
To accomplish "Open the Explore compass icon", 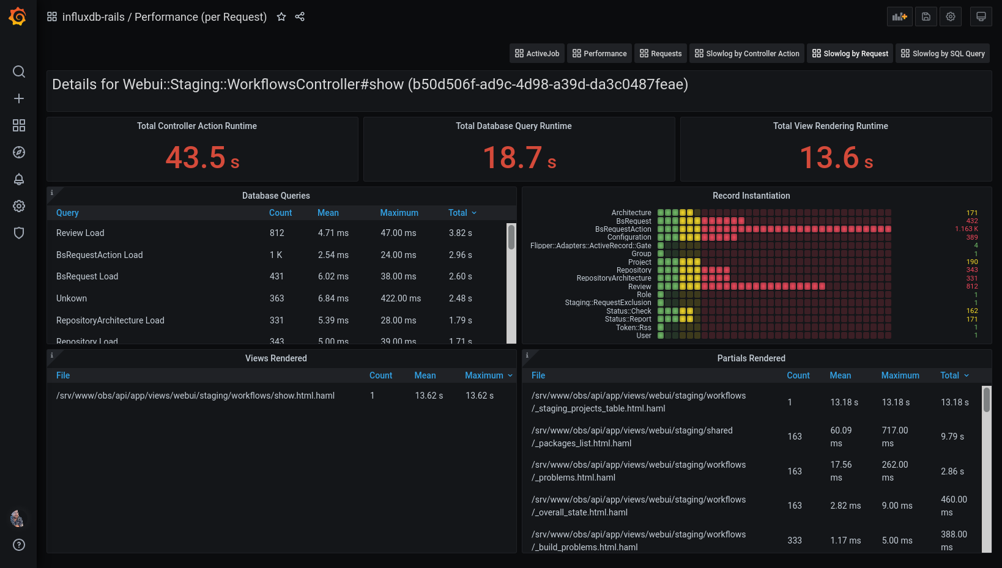I will tap(19, 152).
